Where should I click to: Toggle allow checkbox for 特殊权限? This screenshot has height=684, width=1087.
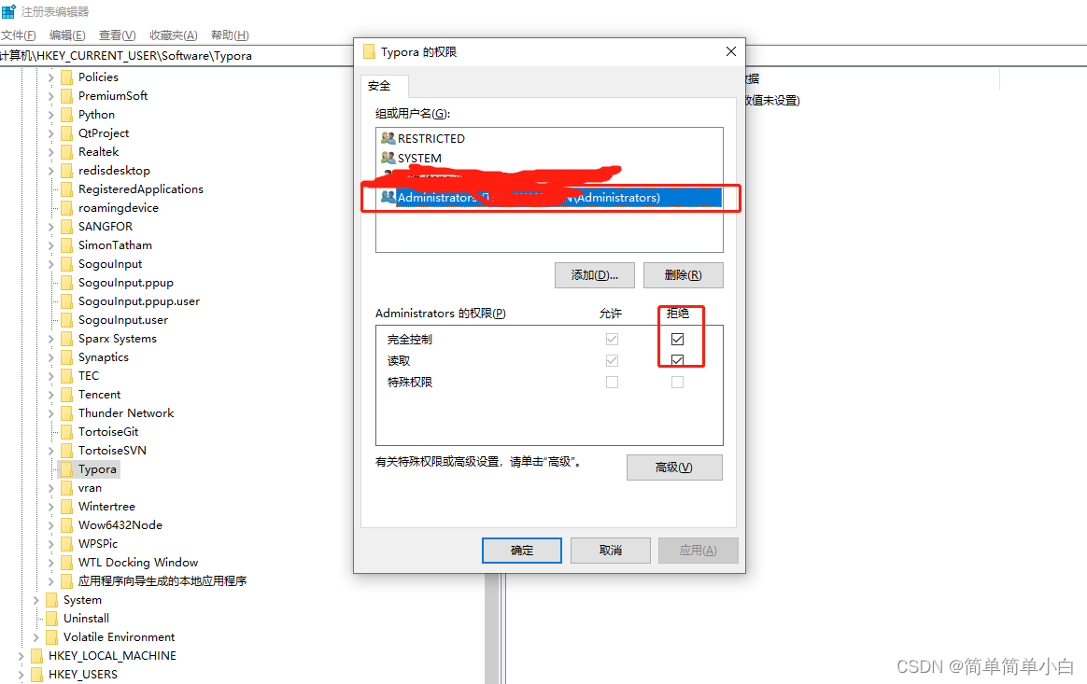click(x=612, y=382)
